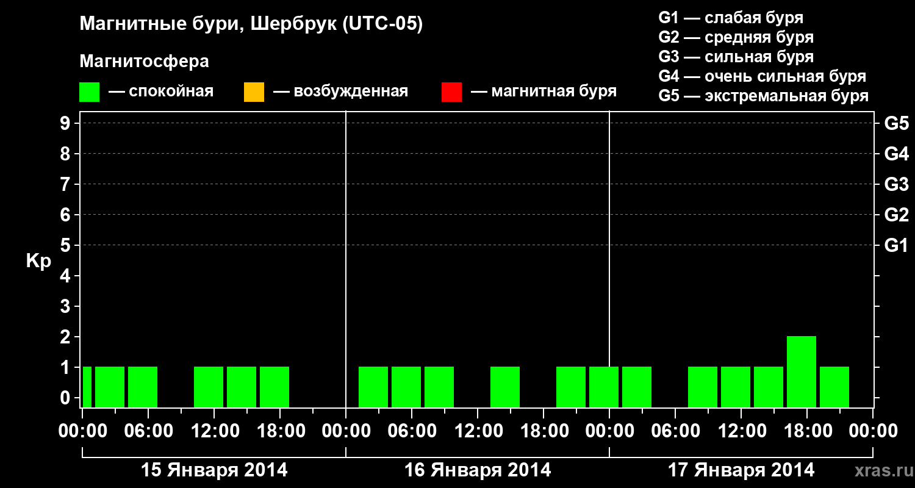This screenshot has height=488, width=915.
Task: Click the '15 Января 2014' date label
Action: tap(214, 470)
